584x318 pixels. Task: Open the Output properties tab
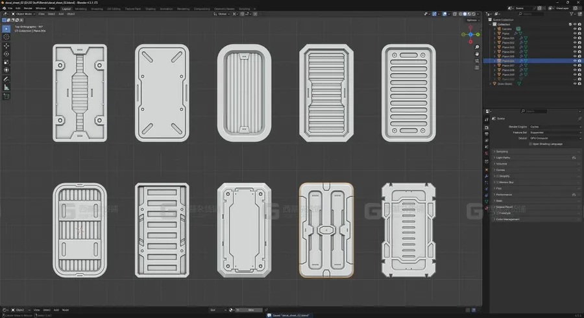pyautogui.click(x=487, y=134)
